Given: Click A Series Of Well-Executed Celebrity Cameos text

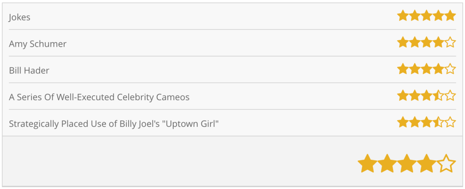Looking at the screenshot, I should click(x=99, y=97).
